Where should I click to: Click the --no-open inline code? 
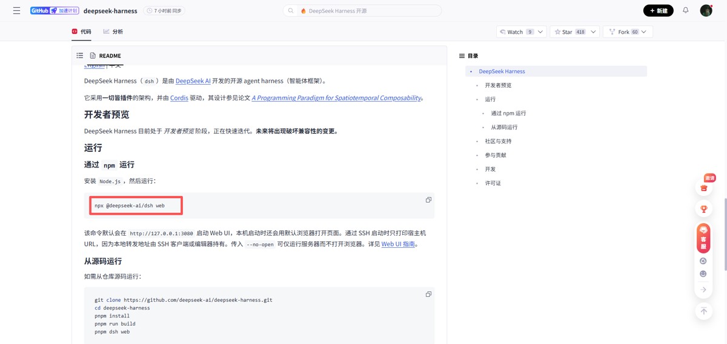260,244
